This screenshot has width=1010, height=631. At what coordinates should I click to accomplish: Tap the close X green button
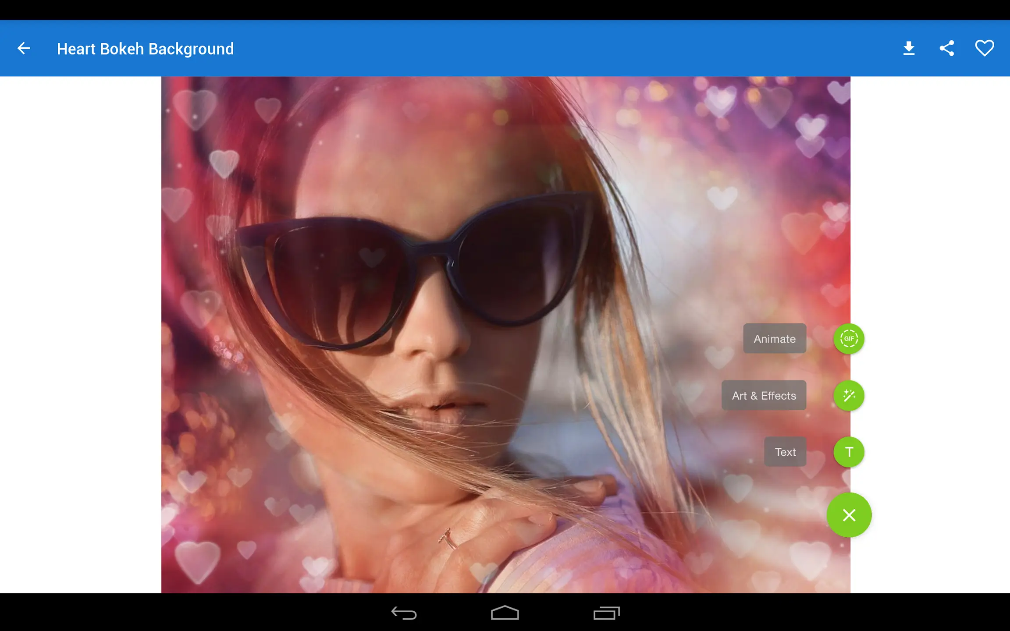(x=849, y=515)
